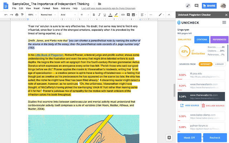229x143 pixels.
Task: Toggle Mask Off for highlights
Action: tap(189, 137)
